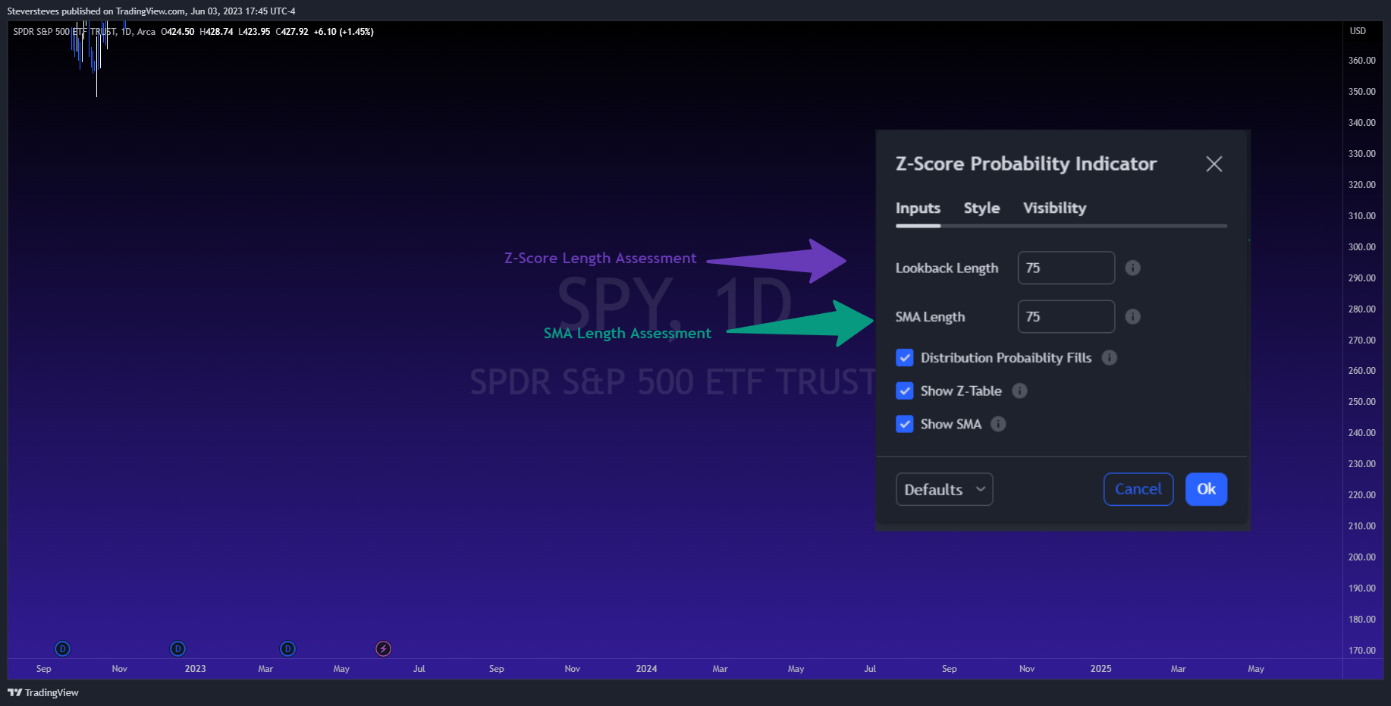Close the Z-Score Probability Indicator dialog
The width and height of the screenshot is (1391, 706).
(1214, 164)
